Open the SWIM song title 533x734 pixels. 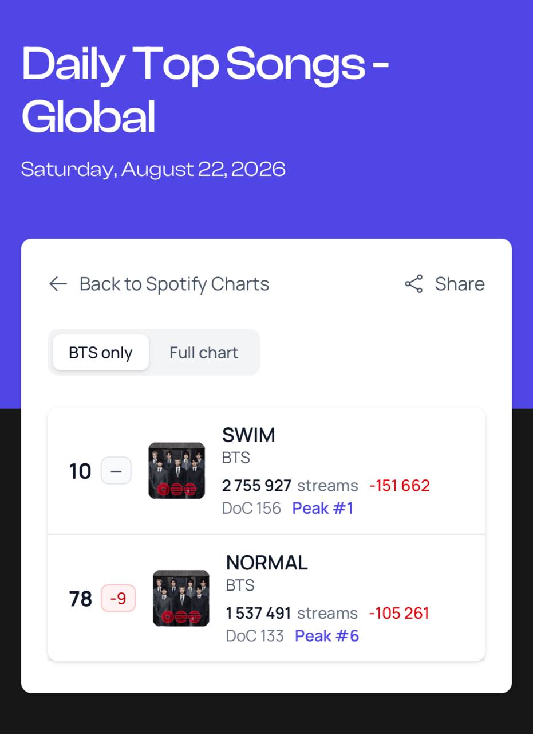pos(248,435)
